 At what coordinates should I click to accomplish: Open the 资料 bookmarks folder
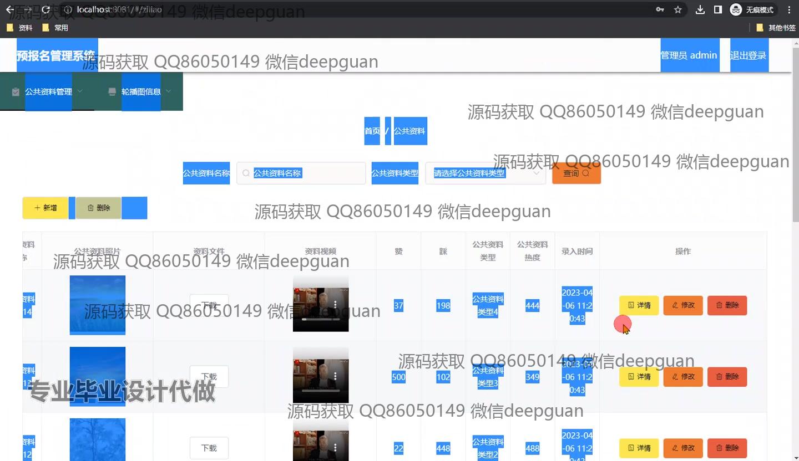[x=19, y=28]
